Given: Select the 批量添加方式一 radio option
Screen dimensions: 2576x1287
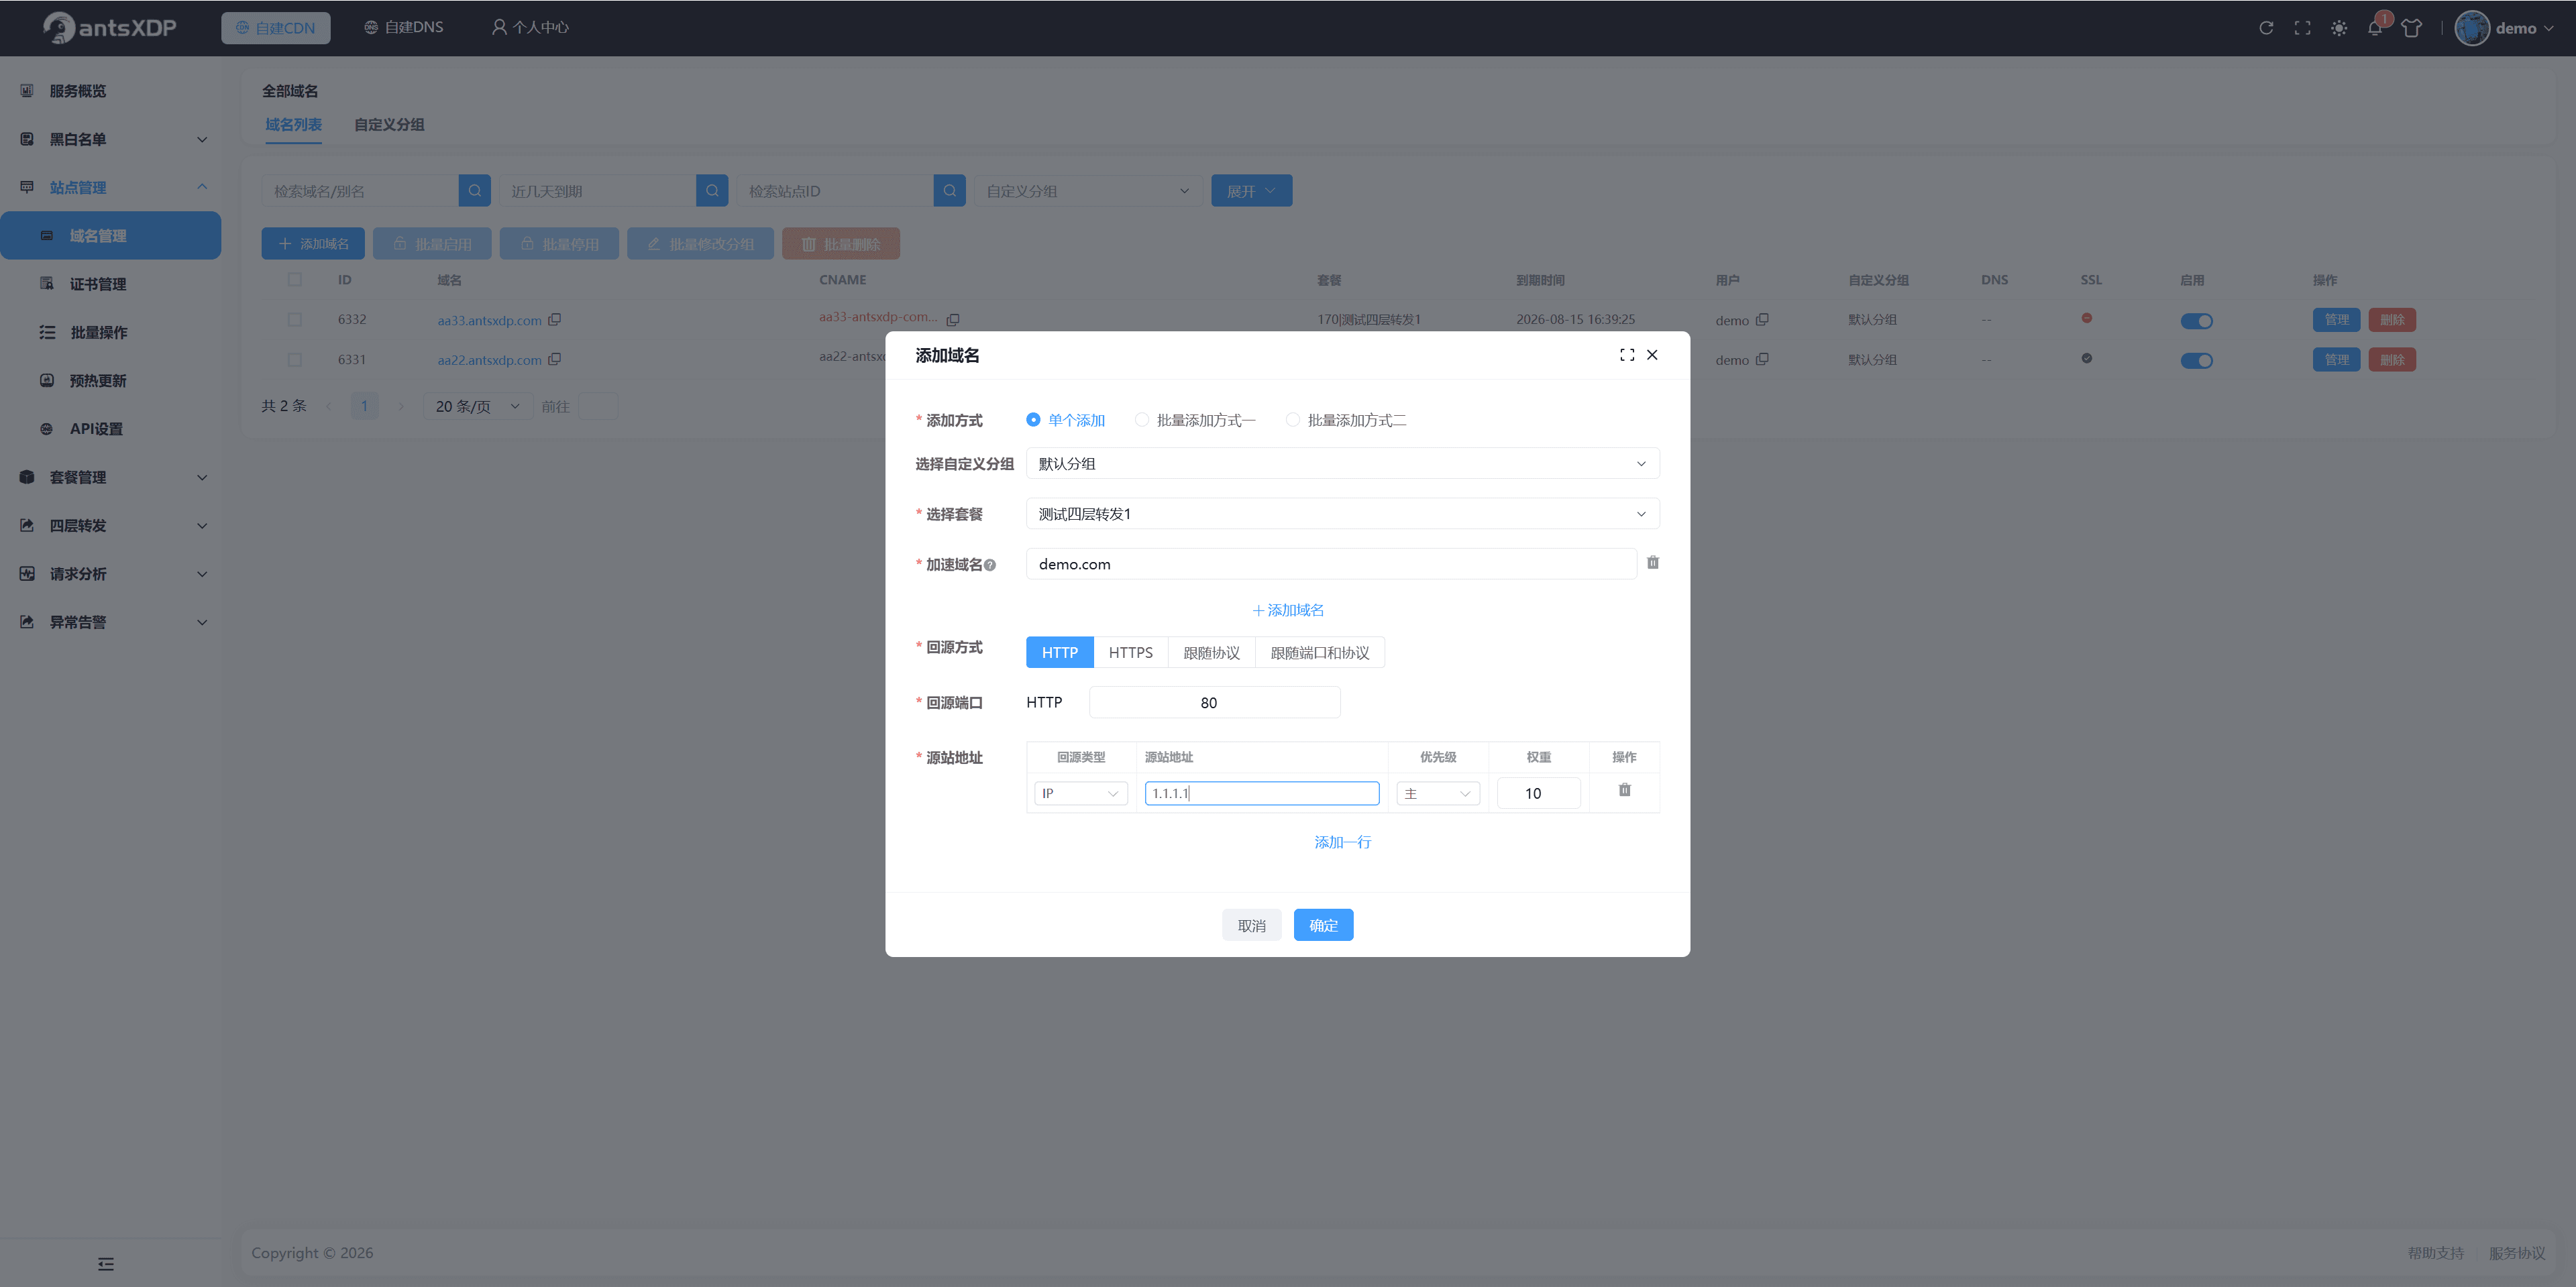Looking at the screenshot, I should 1195,420.
